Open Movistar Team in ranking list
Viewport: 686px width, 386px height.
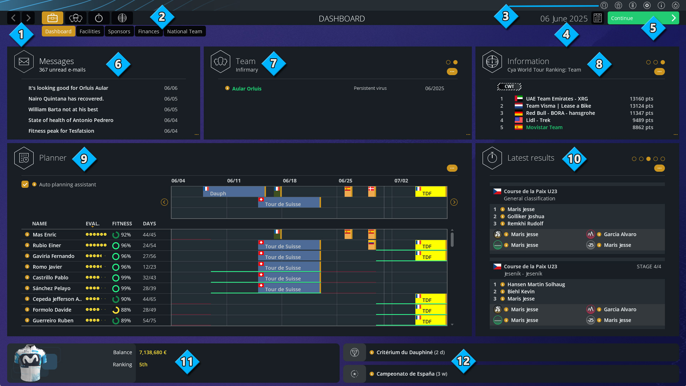544,127
